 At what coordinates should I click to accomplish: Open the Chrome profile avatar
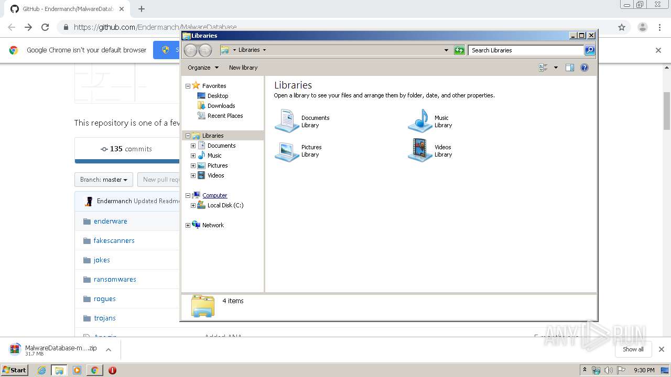coord(643,27)
